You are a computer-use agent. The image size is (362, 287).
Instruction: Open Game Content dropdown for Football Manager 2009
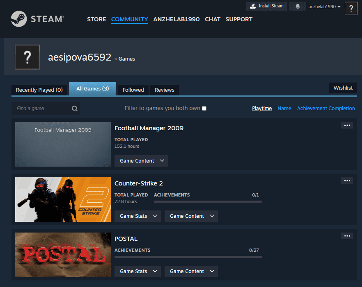click(141, 160)
